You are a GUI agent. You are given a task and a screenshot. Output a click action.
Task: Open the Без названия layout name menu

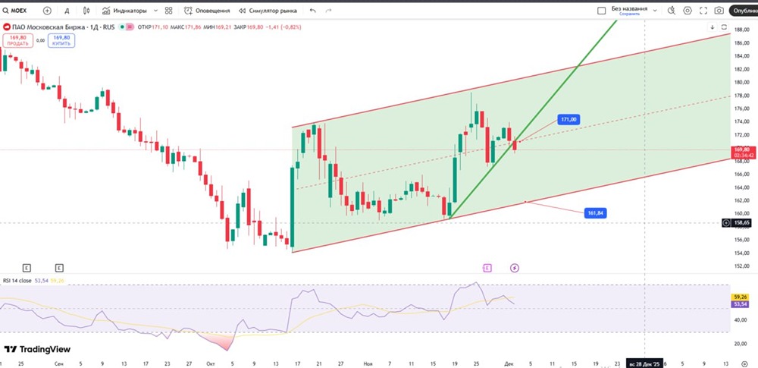(x=629, y=8)
